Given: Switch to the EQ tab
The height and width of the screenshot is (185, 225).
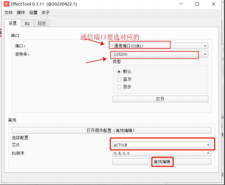Looking at the screenshot, I should click(x=27, y=24).
